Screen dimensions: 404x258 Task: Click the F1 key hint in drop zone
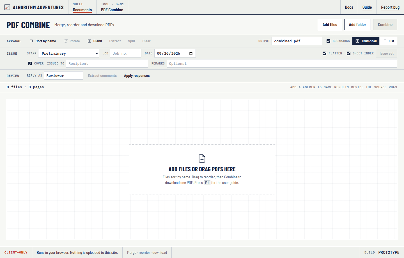pyautogui.click(x=207, y=183)
